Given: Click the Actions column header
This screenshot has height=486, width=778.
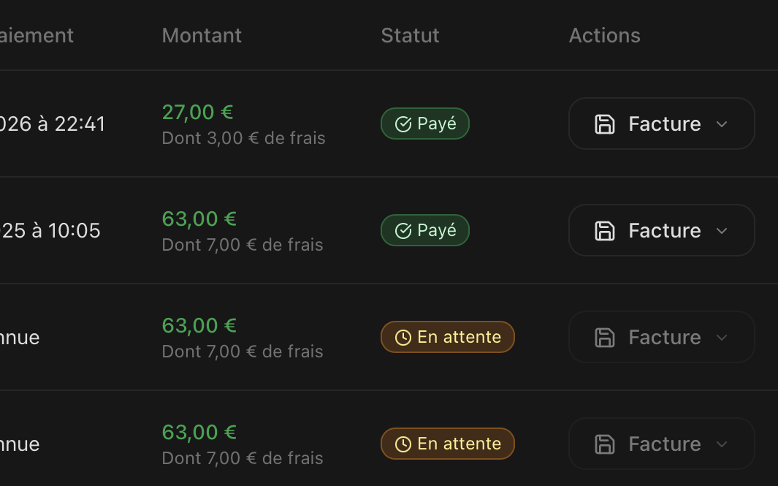Looking at the screenshot, I should [x=604, y=36].
